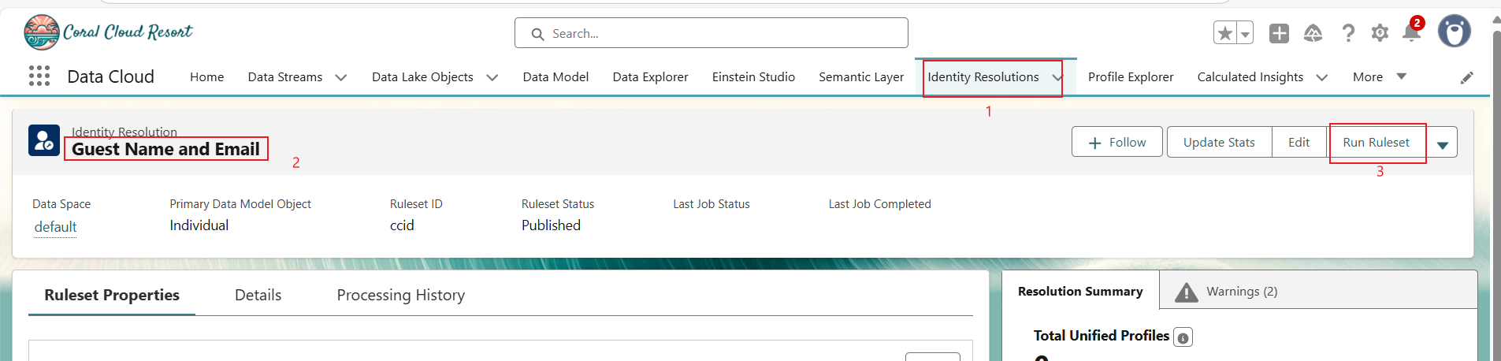Click the Update Stats button

[1219, 142]
